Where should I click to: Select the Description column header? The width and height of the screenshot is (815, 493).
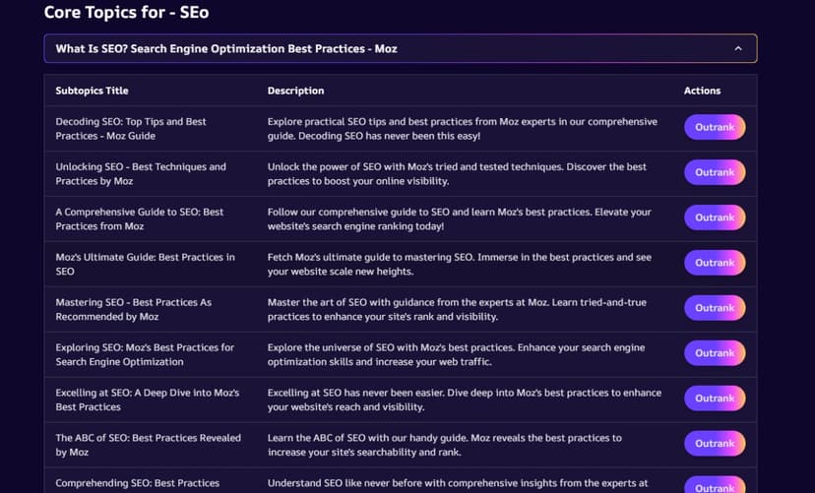coord(295,91)
